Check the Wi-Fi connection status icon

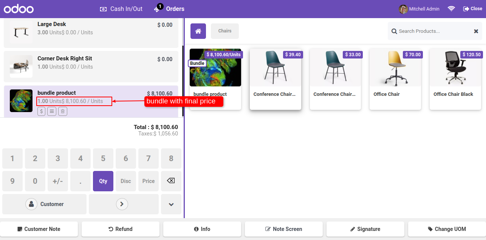pos(451,9)
